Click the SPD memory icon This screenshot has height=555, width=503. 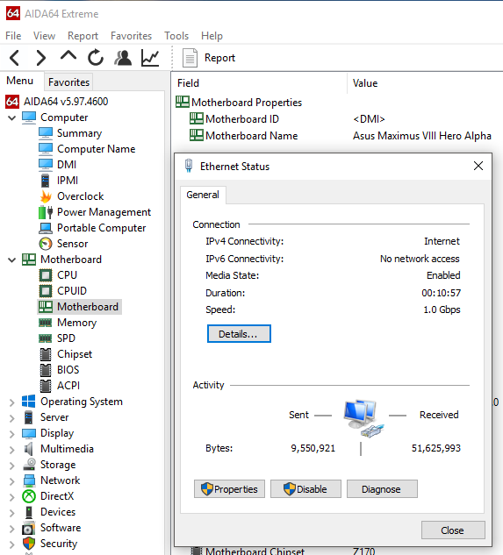pos(46,338)
